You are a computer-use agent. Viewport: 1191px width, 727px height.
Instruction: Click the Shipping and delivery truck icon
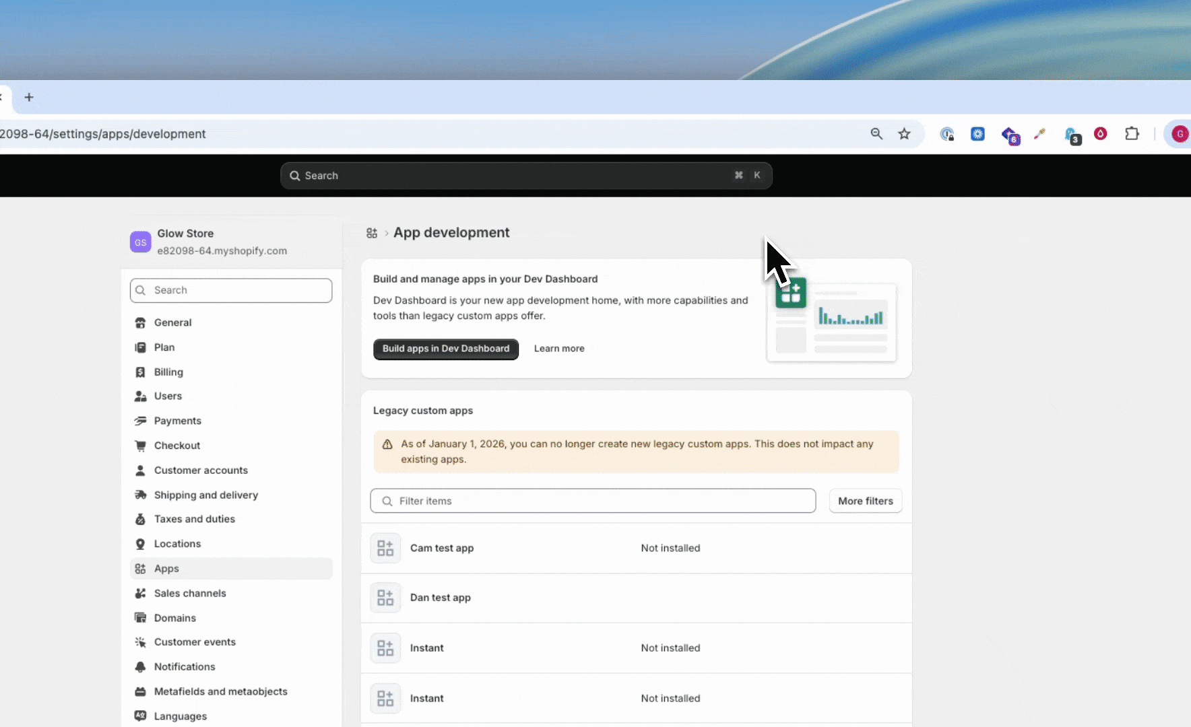[x=140, y=495]
